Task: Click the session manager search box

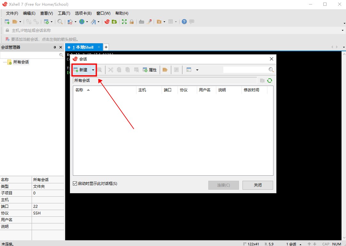Action: (29, 55)
